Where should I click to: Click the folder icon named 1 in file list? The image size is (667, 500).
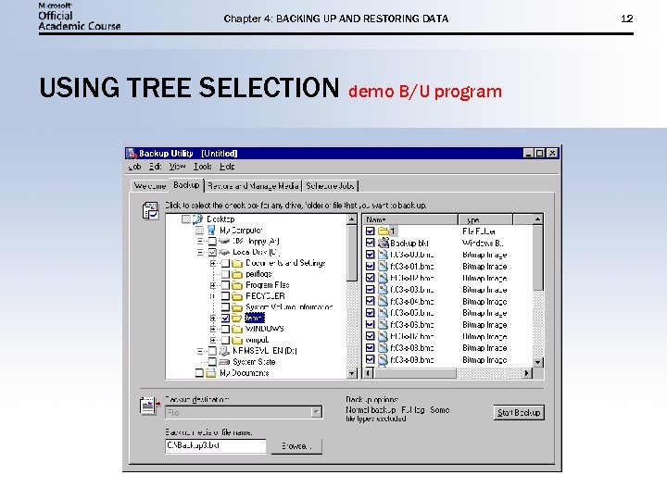[x=384, y=231]
